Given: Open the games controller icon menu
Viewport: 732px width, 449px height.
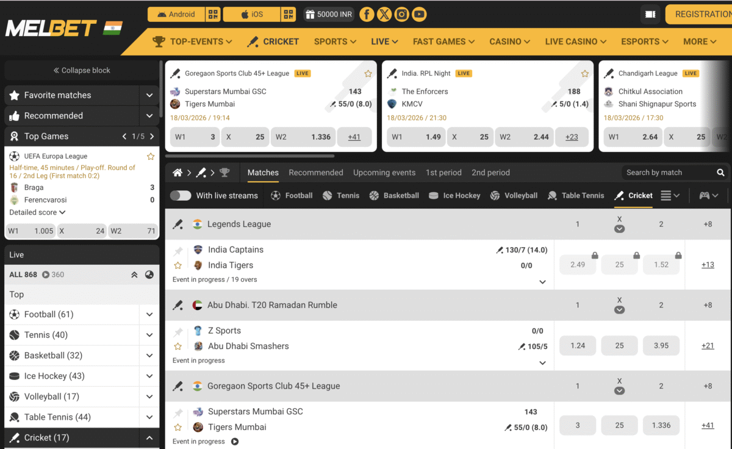Looking at the screenshot, I should click(708, 196).
